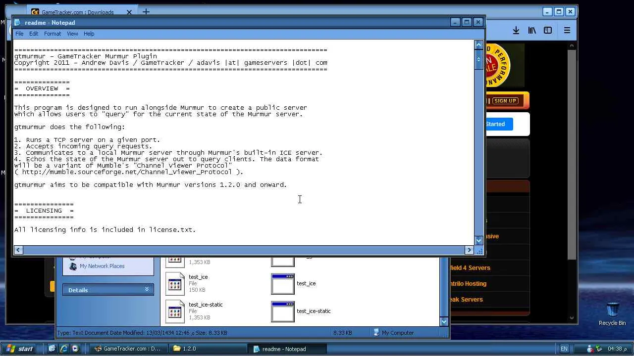Click the '150 KB' size under test_ice

pyautogui.click(x=197, y=290)
